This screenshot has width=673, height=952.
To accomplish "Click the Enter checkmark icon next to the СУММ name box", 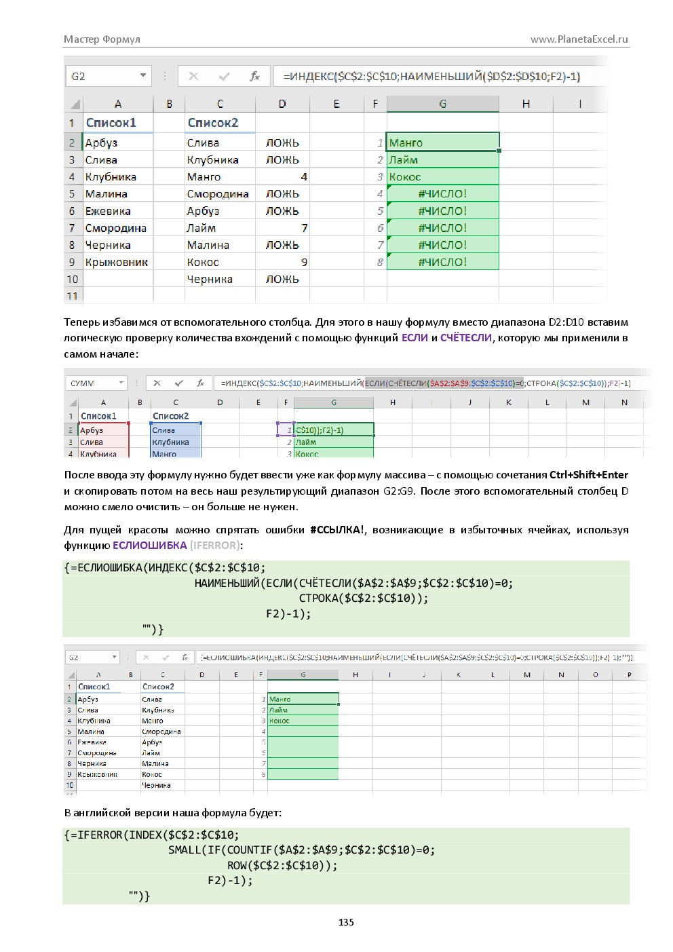I will point(179,383).
